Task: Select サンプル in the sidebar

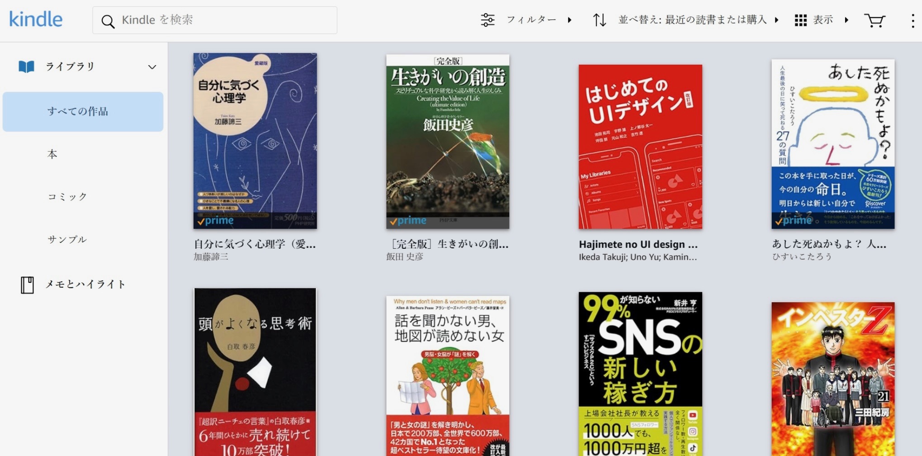Action: [x=67, y=239]
